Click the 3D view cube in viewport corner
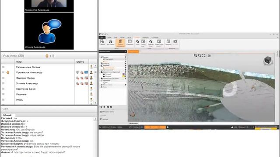The image size is (280, 157). (x=268, y=61)
